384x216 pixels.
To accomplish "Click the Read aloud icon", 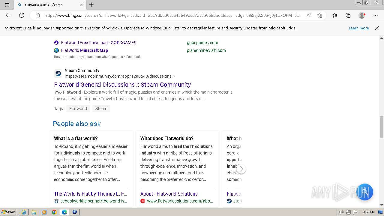I will click(309, 15).
